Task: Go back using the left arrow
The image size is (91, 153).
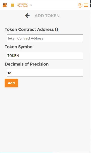Action: (x=27, y=16)
